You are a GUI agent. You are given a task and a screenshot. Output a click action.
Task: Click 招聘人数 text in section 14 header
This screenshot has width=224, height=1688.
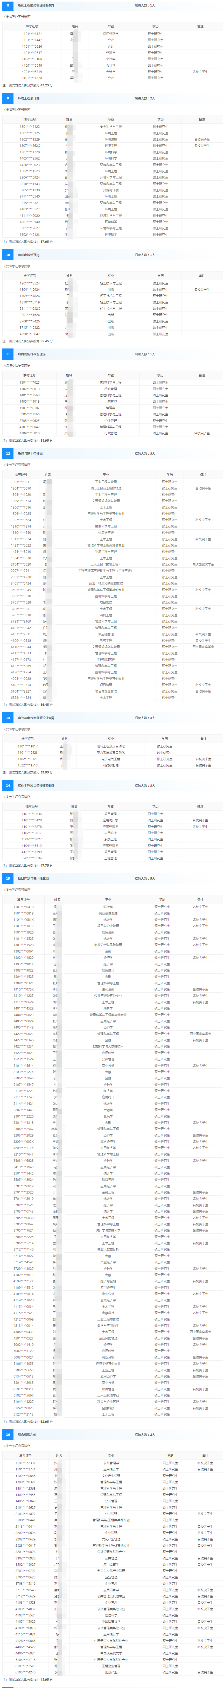(x=144, y=785)
